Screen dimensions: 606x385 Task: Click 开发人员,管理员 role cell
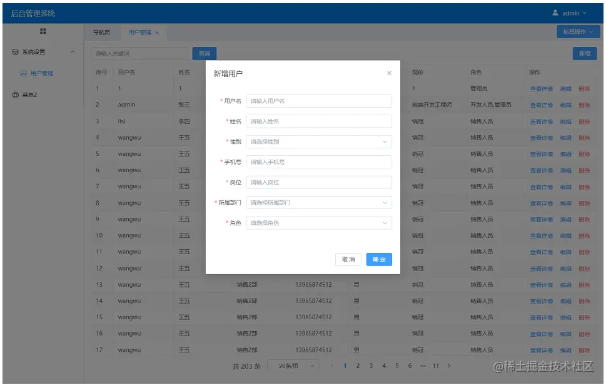tap(491, 105)
